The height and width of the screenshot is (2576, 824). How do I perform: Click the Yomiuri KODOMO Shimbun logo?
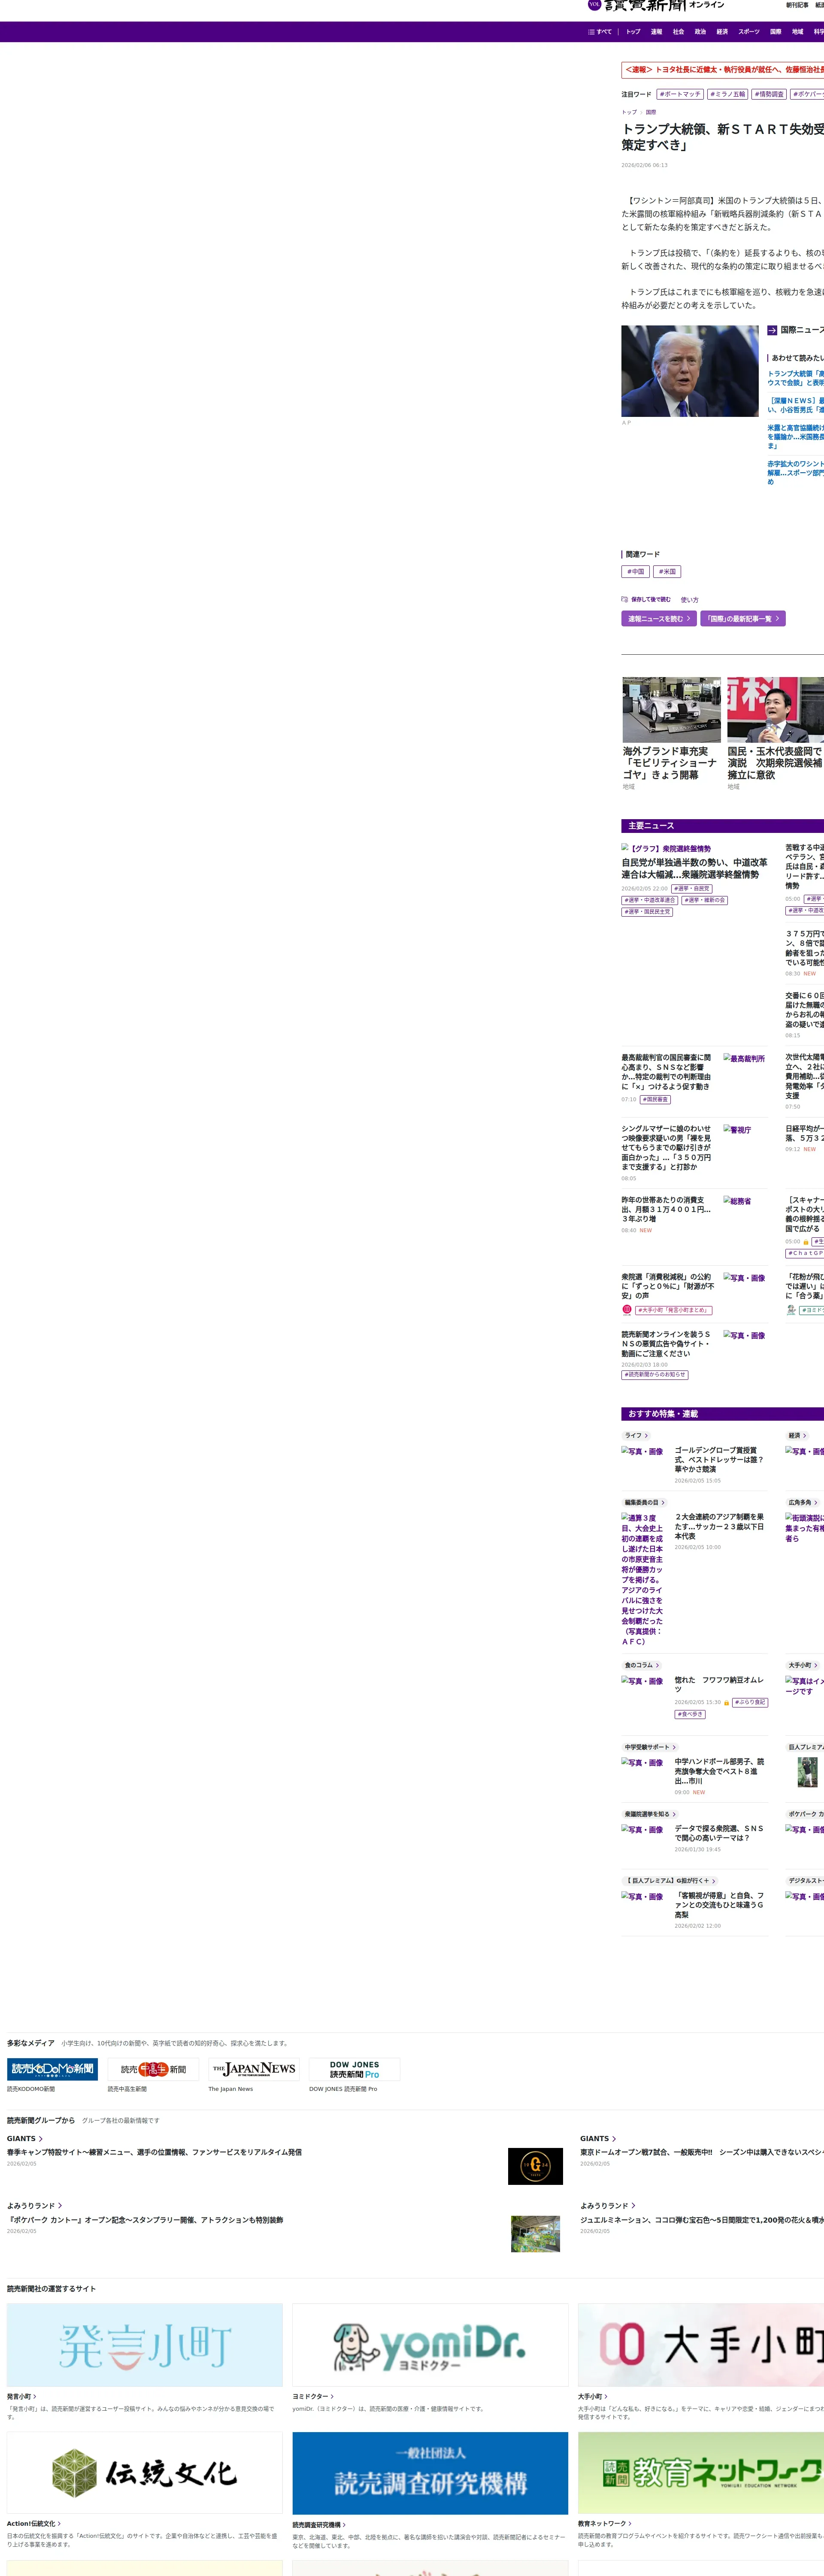click(x=52, y=2069)
